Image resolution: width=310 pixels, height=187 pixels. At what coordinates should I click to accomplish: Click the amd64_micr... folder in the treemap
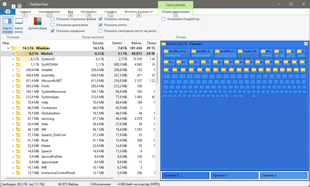coord(177,53)
